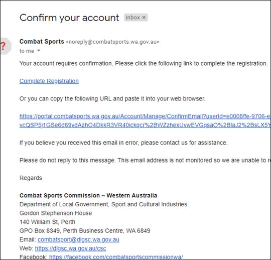Screen dimensions: 271x260
Task: Click the Combat Sports sender name
Action: 42,42
